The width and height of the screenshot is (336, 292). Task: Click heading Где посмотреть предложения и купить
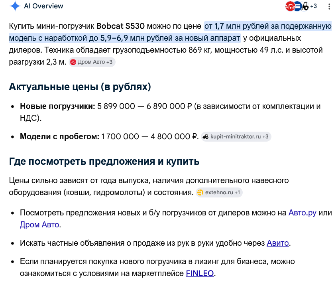coord(104,161)
